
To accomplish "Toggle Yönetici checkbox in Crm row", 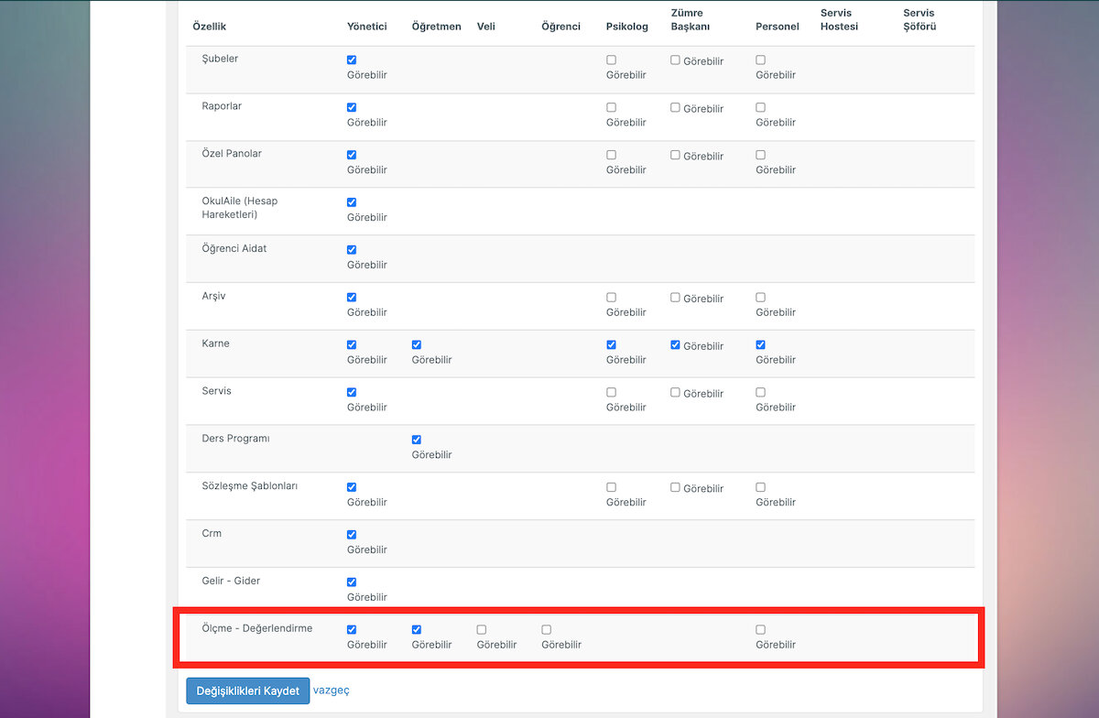I will coord(352,535).
